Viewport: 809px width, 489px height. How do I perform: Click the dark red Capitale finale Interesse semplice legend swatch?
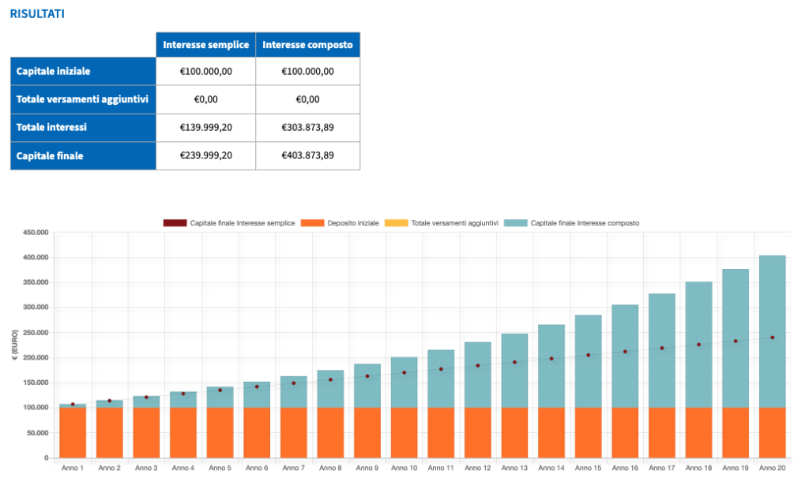(x=175, y=223)
